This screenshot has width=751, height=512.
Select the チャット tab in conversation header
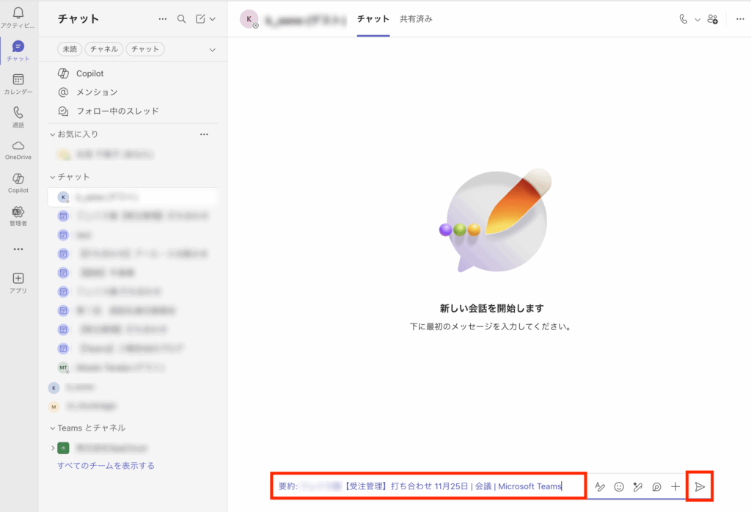tap(373, 19)
